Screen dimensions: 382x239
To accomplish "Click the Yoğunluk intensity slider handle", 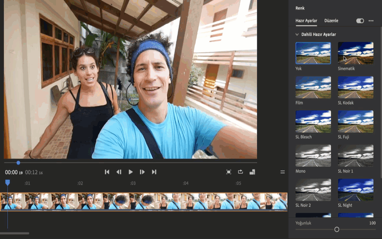I will click(x=337, y=229).
